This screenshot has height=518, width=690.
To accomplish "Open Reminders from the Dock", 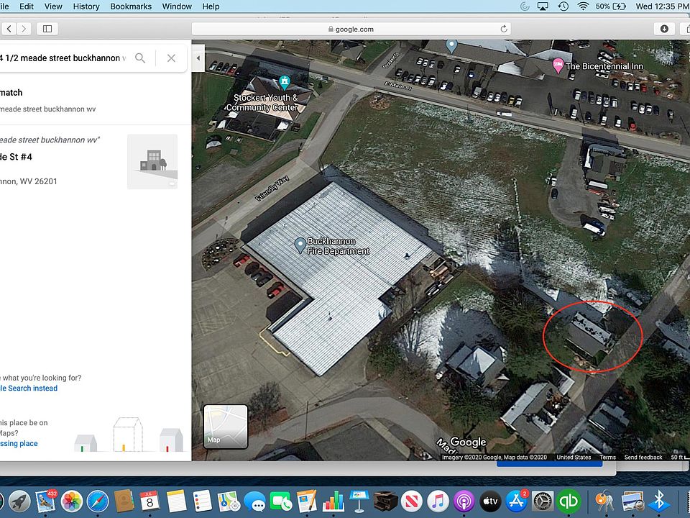I will [203, 501].
